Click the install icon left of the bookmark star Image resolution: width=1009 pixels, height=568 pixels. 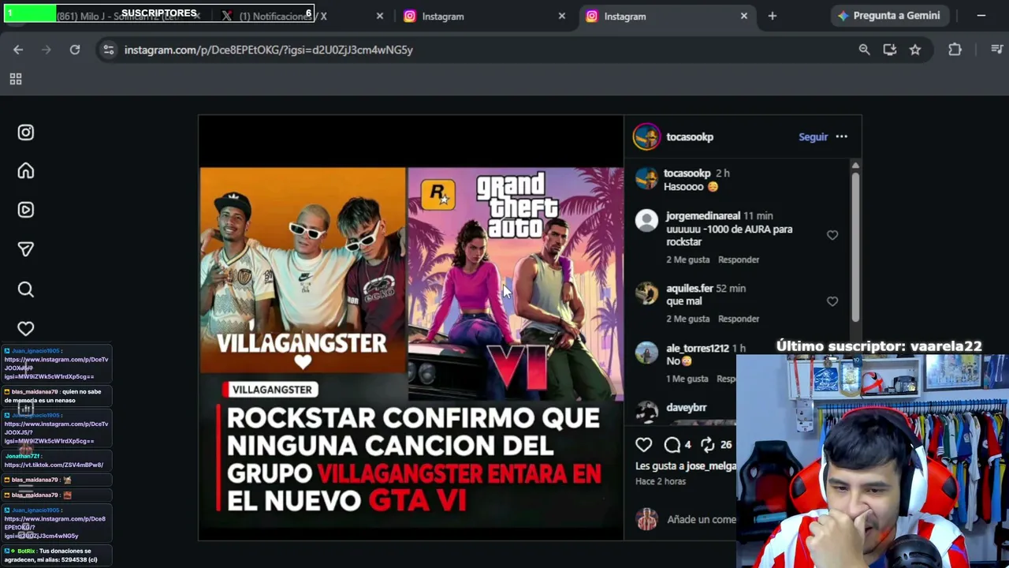click(x=890, y=50)
